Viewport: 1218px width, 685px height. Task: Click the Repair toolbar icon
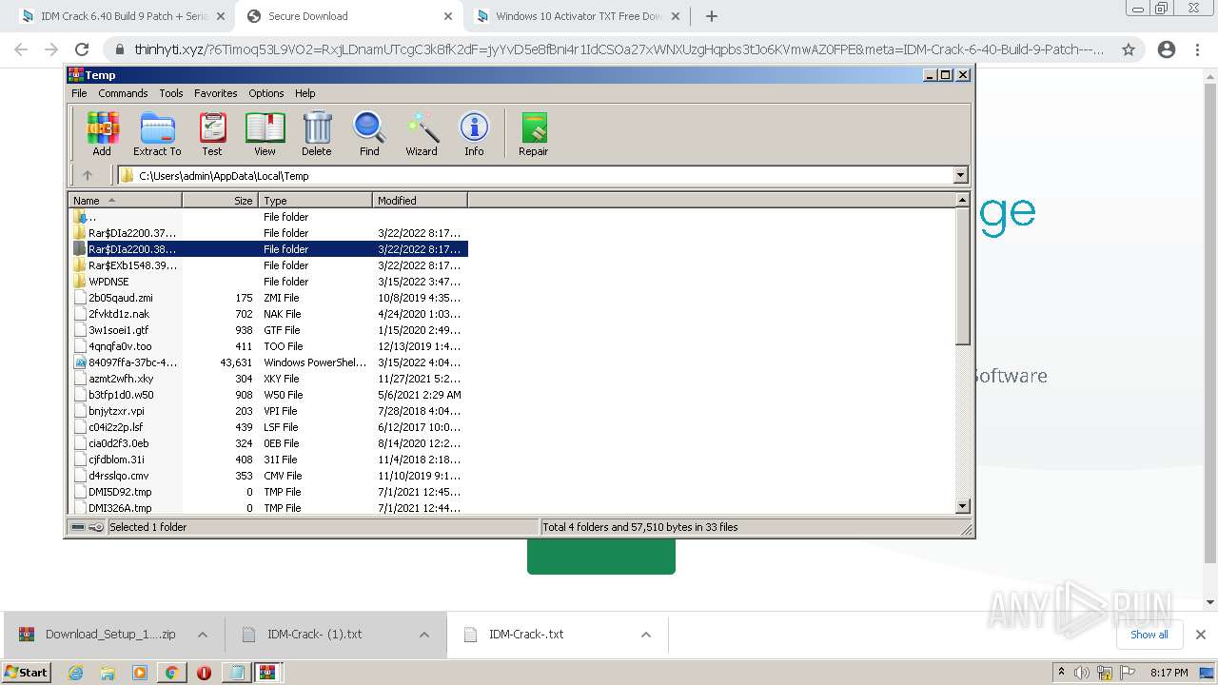[533, 133]
